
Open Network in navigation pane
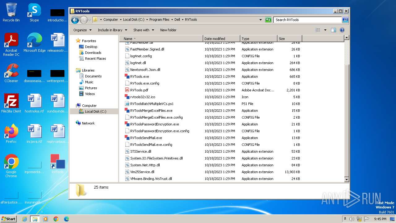coord(88,123)
